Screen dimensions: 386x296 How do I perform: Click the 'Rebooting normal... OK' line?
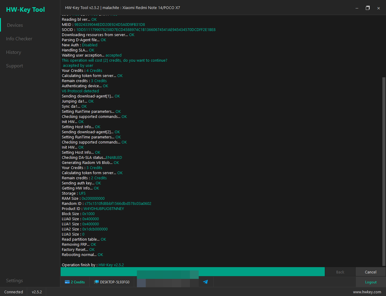[x=82, y=255]
